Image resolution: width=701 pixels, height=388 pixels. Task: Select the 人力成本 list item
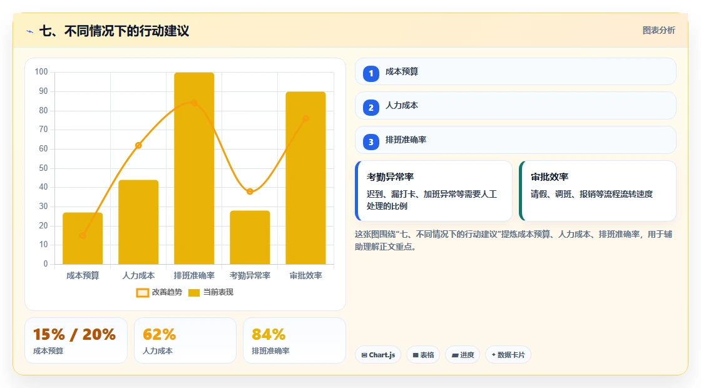point(516,106)
